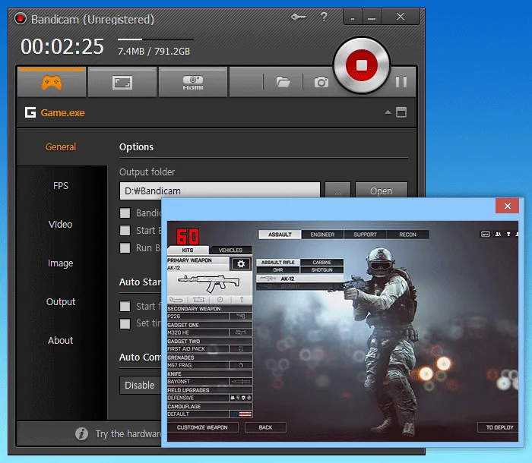The image size is (532, 463).
Task: Enable the first Auto Start checkbox
Action: tap(125, 307)
